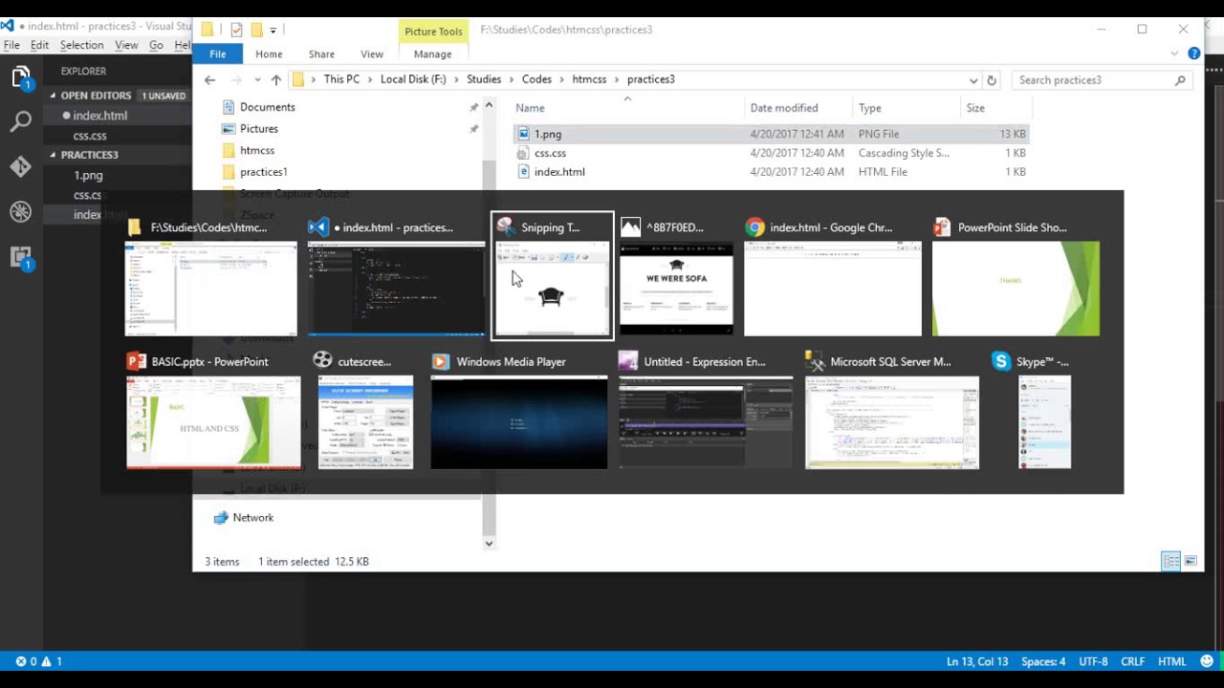Open the Search view in VS Code activity bar
The image size is (1224, 688).
pyautogui.click(x=21, y=121)
